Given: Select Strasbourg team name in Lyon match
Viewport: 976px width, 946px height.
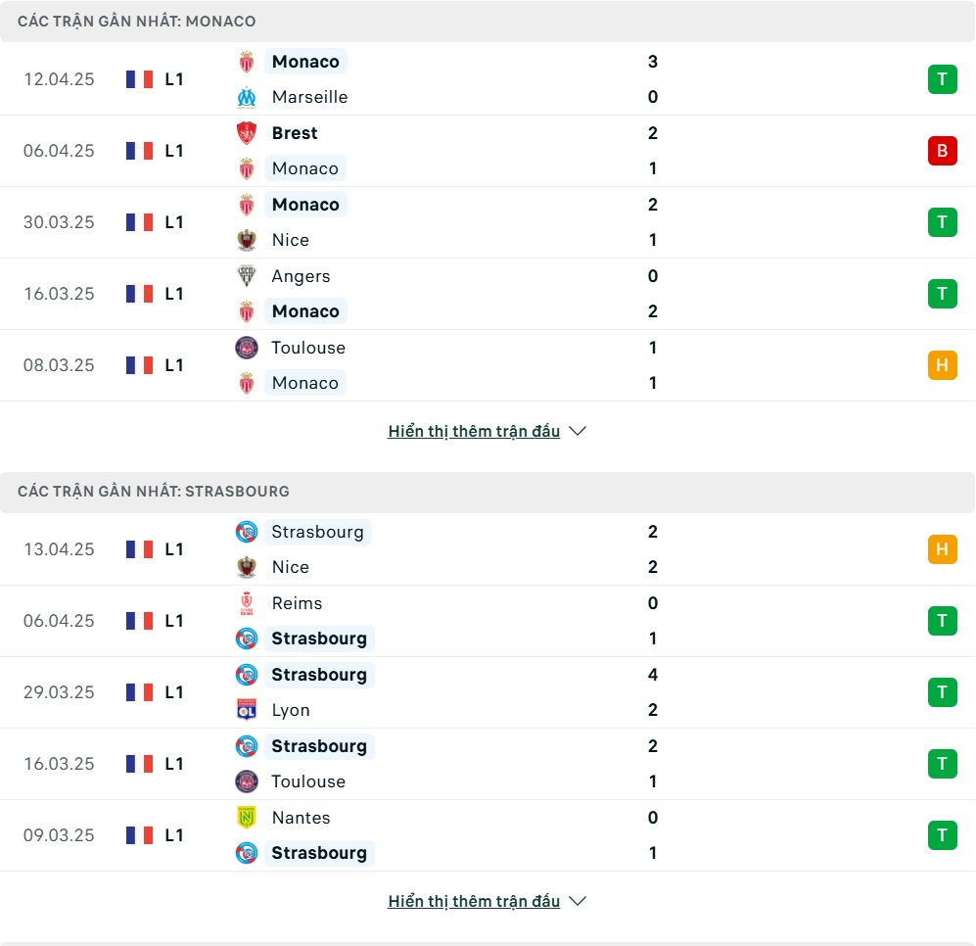Looking at the screenshot, I should pyautogui.click(x=319, y=675).
